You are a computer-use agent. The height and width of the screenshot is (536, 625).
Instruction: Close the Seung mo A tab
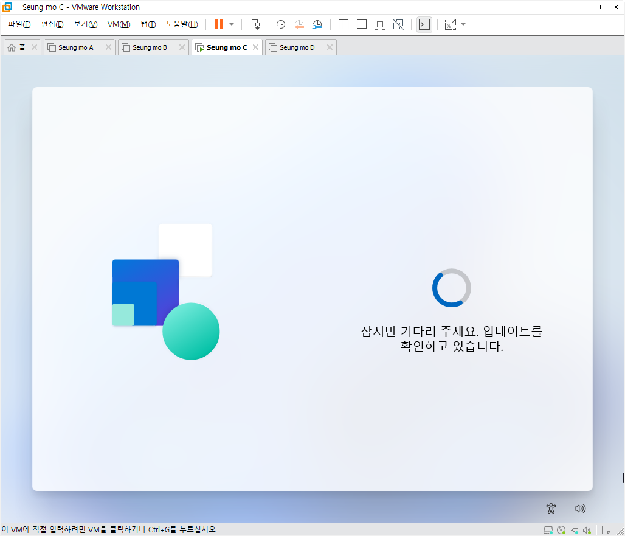(108, 47)
